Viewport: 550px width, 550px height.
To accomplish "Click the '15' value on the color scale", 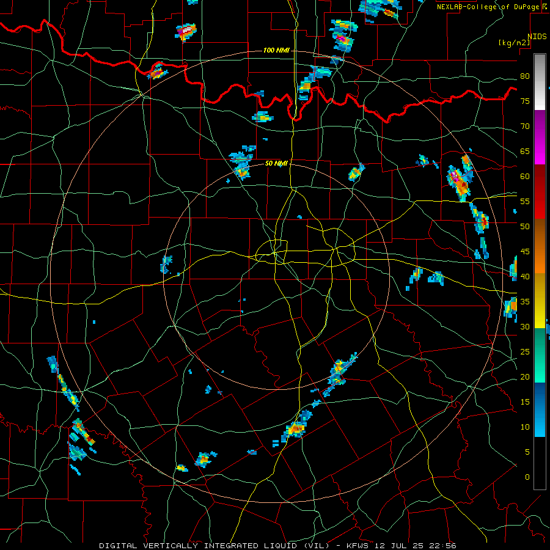I will [x=525, y=402].
